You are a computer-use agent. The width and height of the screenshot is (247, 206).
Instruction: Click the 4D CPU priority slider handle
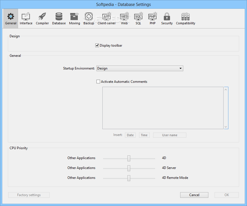(x=129, y=158)
